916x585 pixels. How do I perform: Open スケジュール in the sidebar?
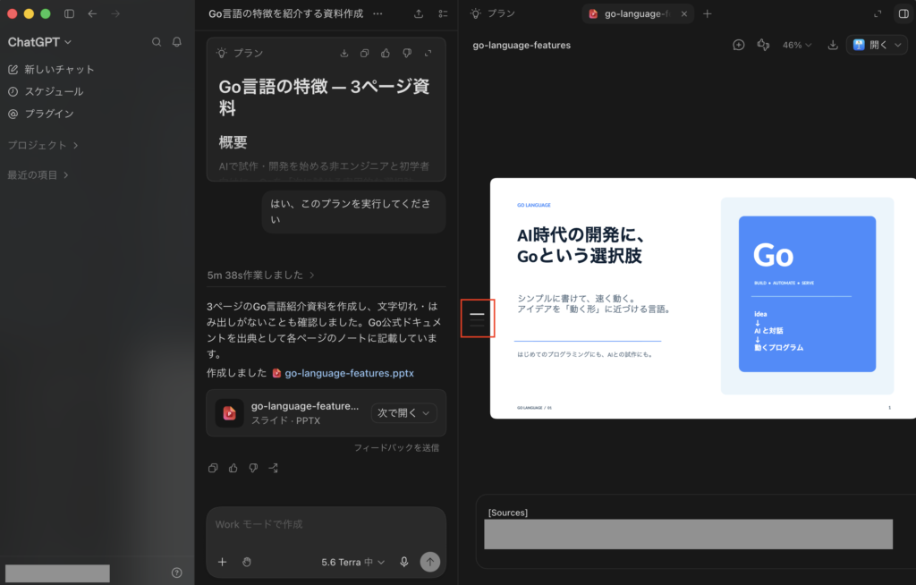[x=46, y=92]
